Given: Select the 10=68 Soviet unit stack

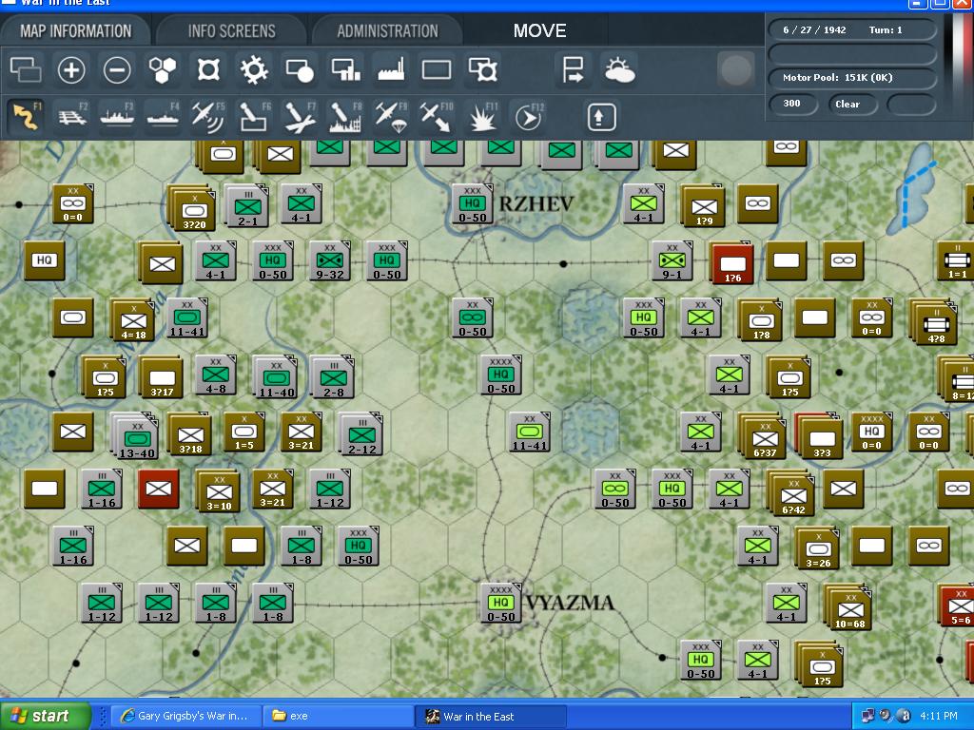Looking at the screenshot, I should pos(848,606).
